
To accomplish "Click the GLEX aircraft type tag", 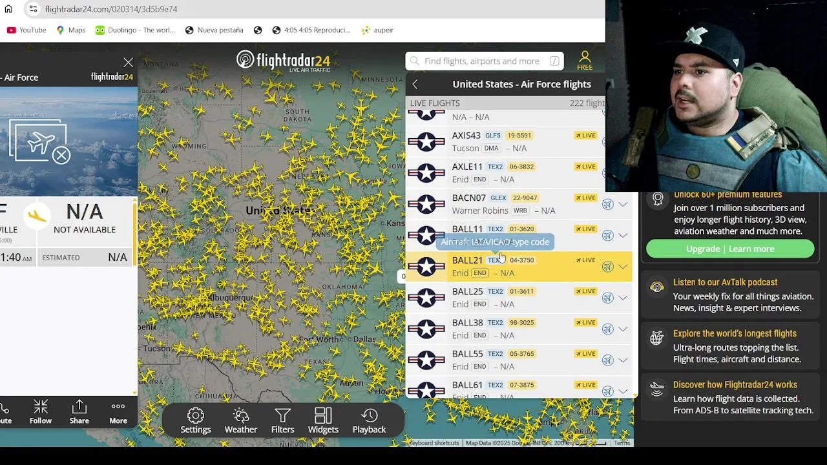I will click(x=498, y=198).
